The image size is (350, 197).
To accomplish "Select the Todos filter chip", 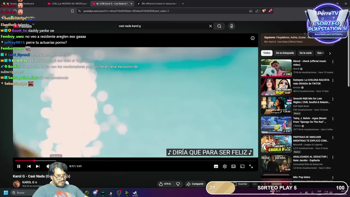I will tap(267, 53).
